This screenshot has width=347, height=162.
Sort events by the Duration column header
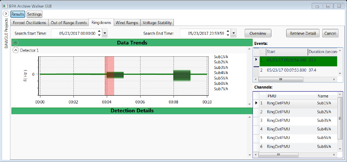click(x=323, y=52)
